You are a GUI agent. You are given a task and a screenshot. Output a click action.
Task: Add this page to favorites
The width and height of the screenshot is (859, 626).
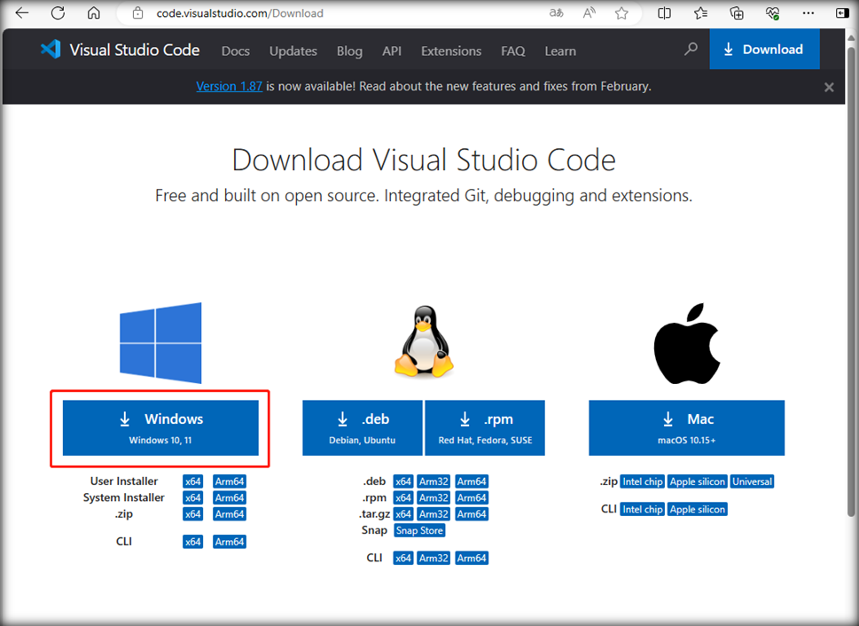621,13
